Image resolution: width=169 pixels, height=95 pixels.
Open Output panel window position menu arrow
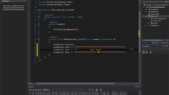point(135,87)
